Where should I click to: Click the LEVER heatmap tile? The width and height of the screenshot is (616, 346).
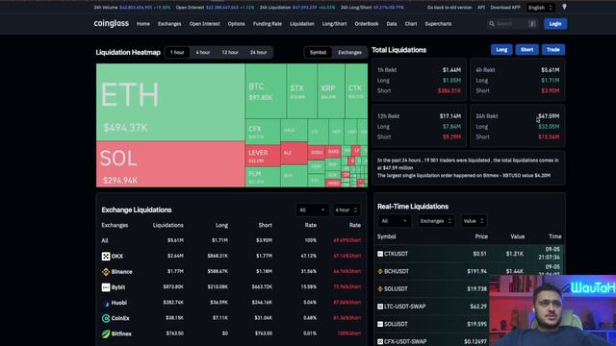[263, 156]
